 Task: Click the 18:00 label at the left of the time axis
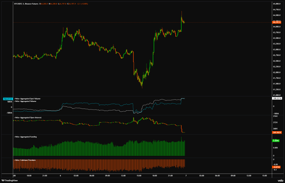(x=29, y=175)
